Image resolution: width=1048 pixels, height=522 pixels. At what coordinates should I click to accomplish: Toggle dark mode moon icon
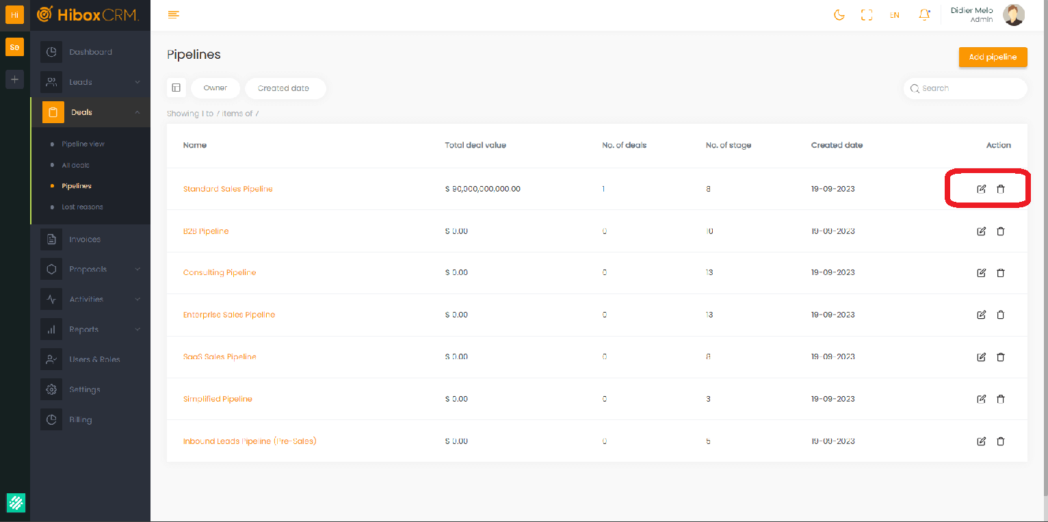pos(839,15)
